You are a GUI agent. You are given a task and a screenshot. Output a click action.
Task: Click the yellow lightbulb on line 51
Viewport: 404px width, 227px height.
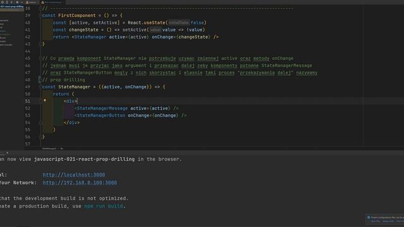[45, 101]
